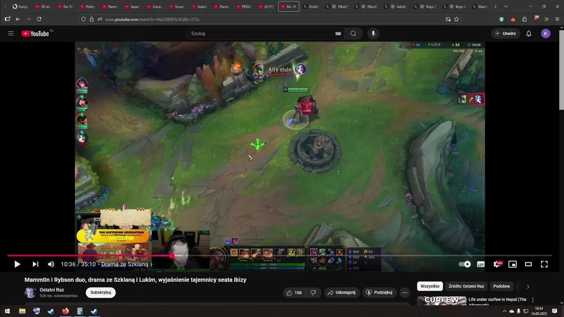Open the chapter 'Drama ze Szklaną' list
Viewport: 564px width, 317px height.
(127, 264)
